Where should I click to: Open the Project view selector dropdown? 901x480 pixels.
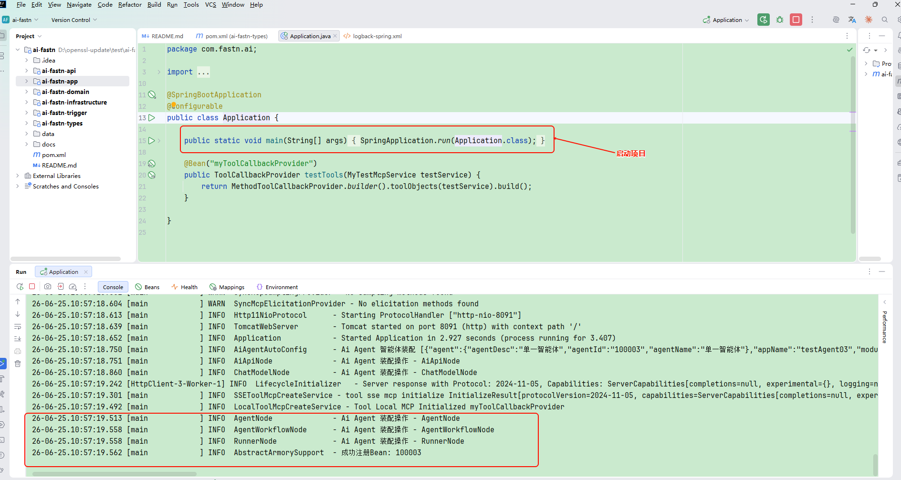point(29,36)
